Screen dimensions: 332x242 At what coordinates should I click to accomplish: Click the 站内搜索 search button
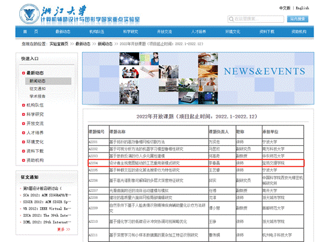coord(297,19)
